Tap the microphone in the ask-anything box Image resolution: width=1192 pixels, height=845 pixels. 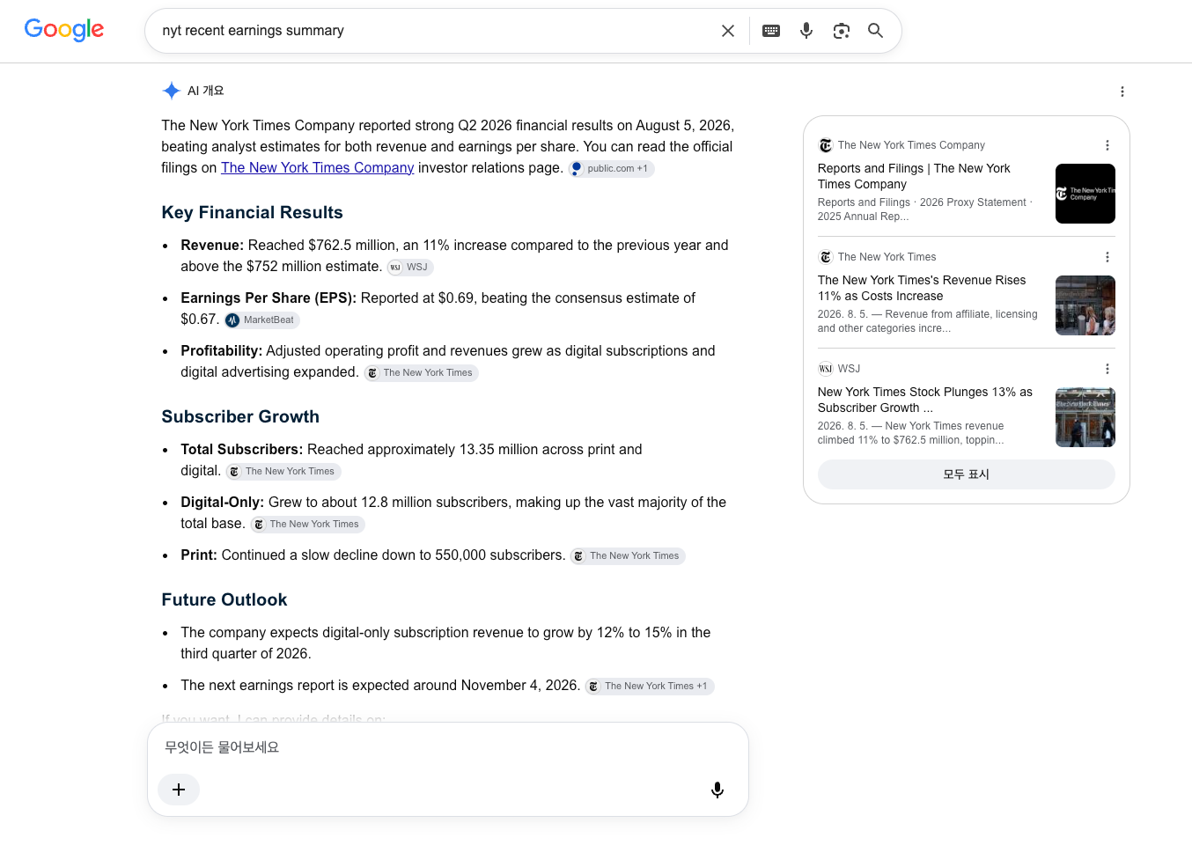tap(717, 790)
